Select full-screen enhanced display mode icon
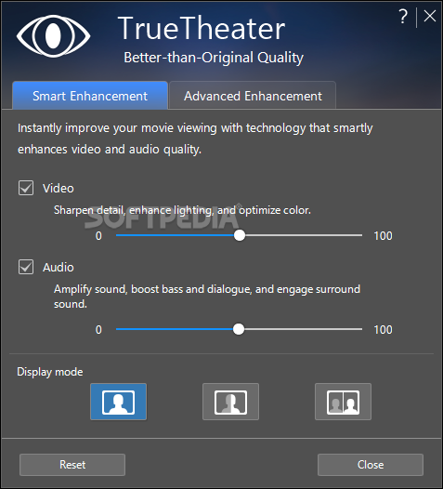The height and width of the screenshot is (489, 443). point(118,402)
